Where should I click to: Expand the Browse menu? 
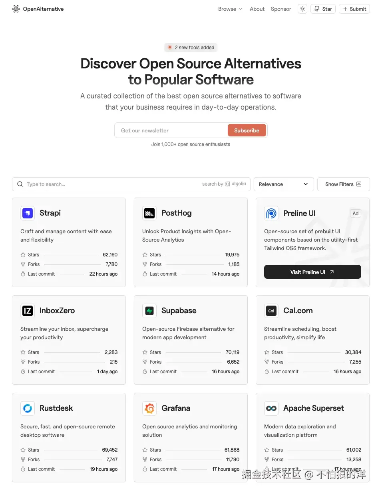[x=230, y=9]
